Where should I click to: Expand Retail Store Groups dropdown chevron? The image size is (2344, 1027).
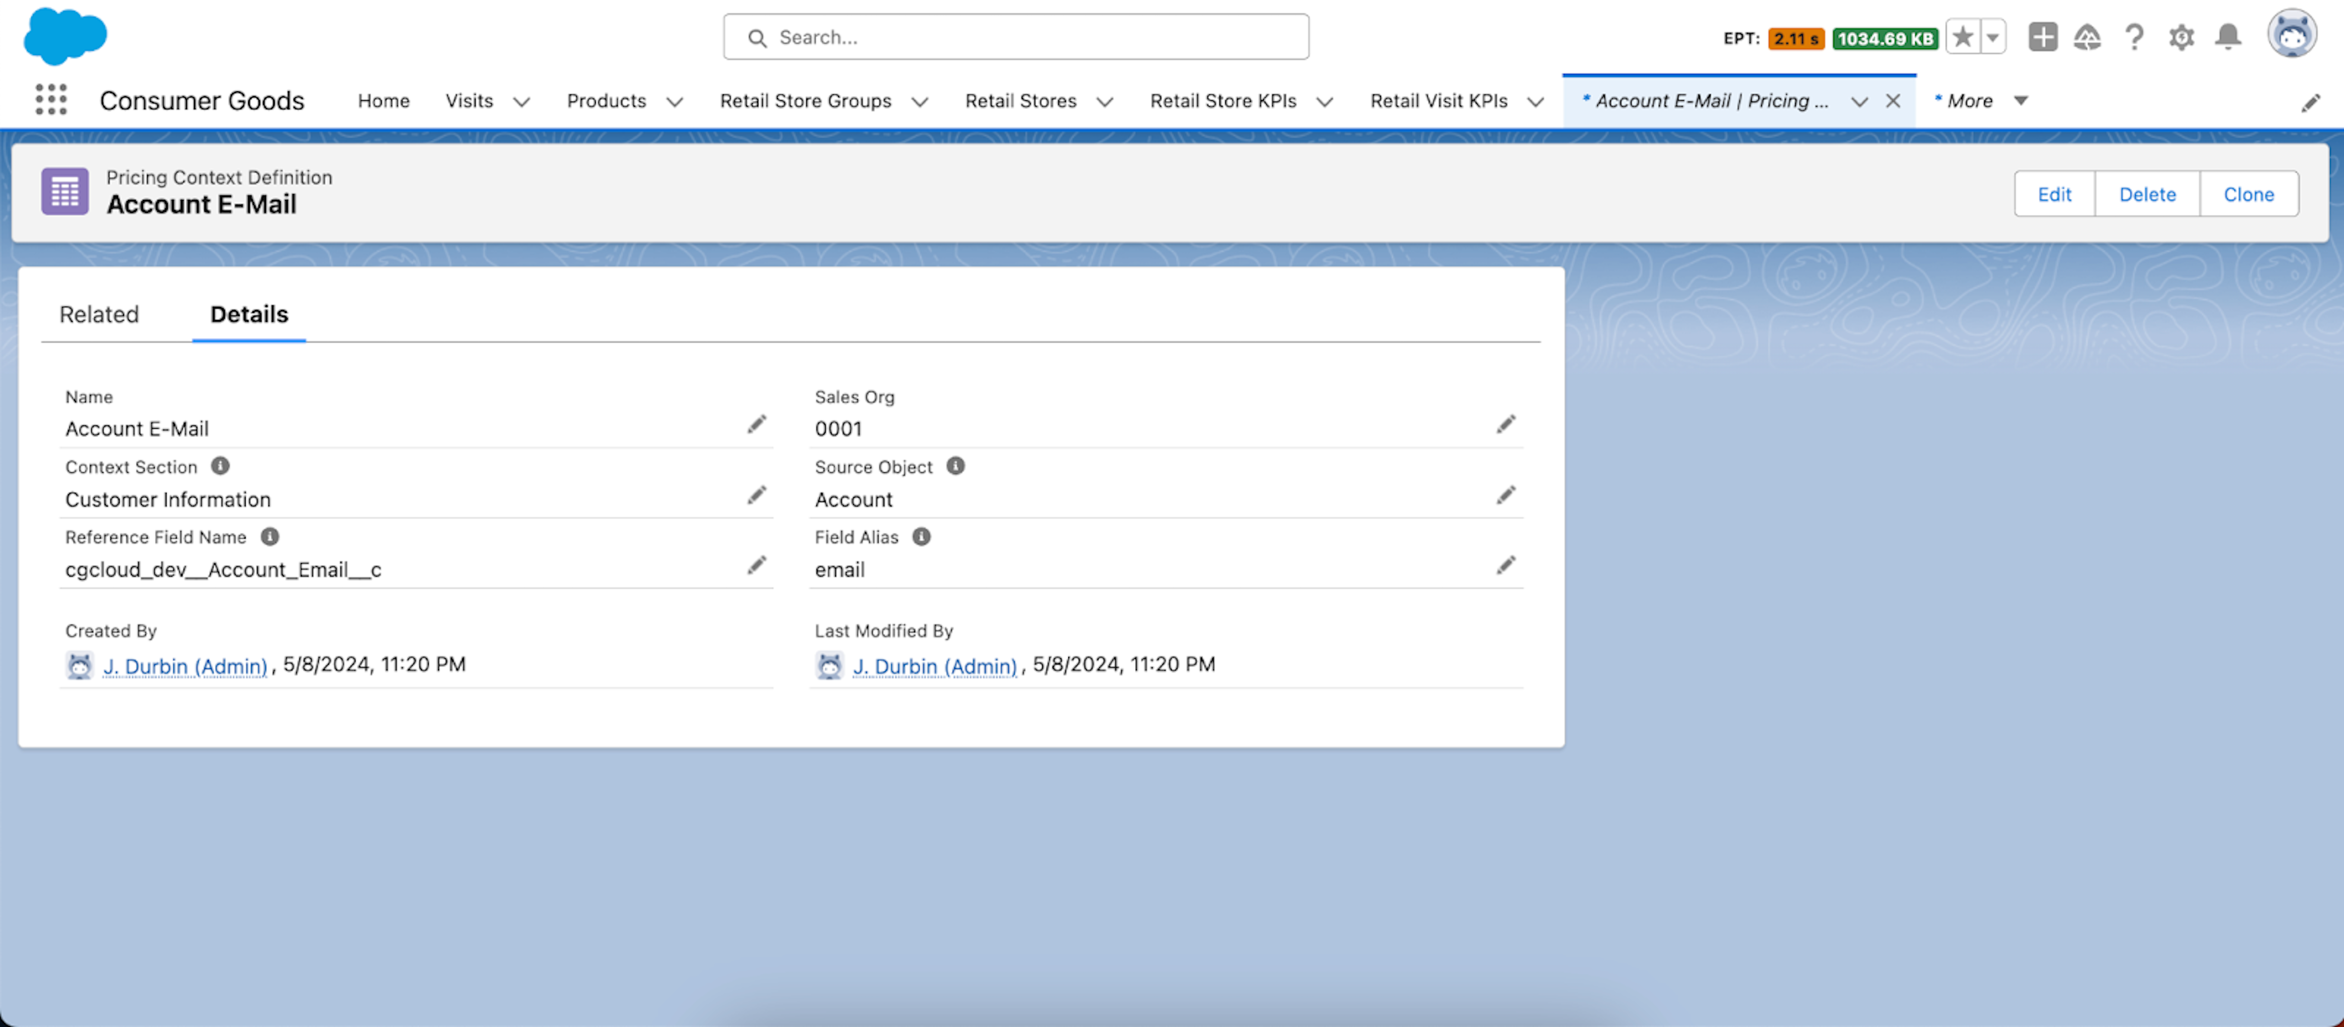point(920,102)
